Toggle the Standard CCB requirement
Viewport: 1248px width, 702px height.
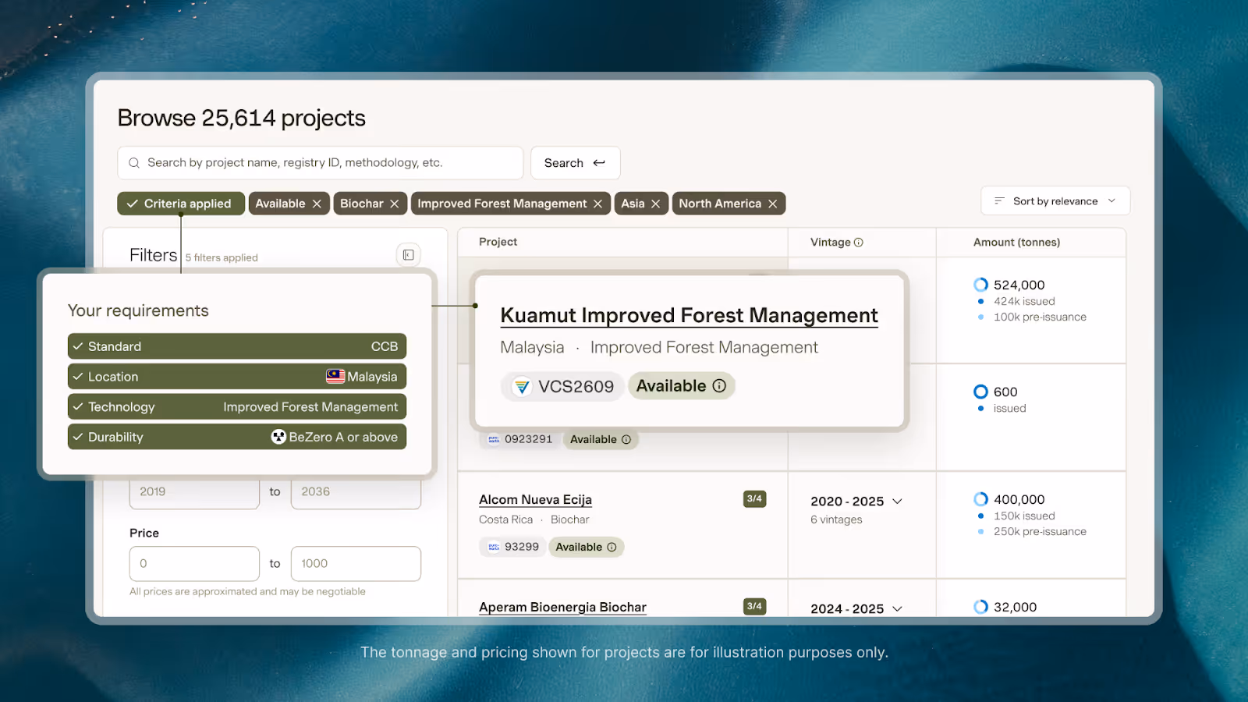click(237, 346)
